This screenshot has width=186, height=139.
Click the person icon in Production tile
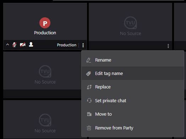(31, 45)
